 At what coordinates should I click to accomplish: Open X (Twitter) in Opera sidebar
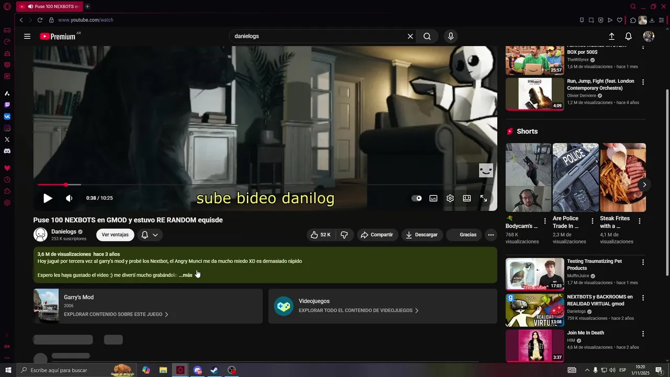[x=7, y=139]
